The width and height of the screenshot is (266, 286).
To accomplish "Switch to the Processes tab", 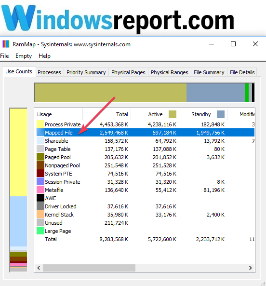I will [49, 72].
